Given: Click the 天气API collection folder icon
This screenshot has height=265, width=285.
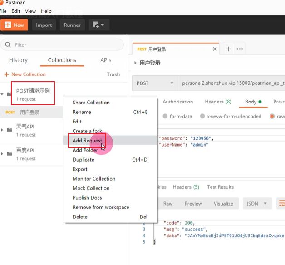Looking at the screenshot, I should [x=10, y=130].
